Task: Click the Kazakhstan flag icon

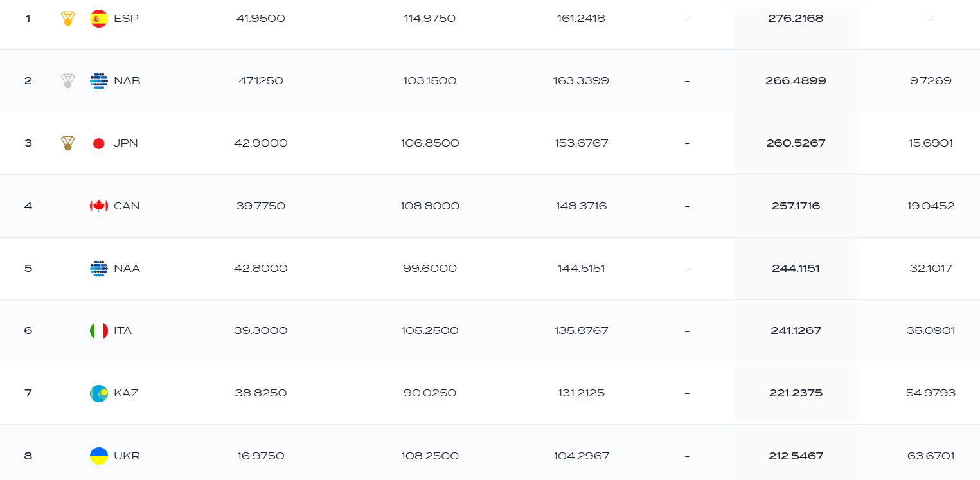Action: 99,393
